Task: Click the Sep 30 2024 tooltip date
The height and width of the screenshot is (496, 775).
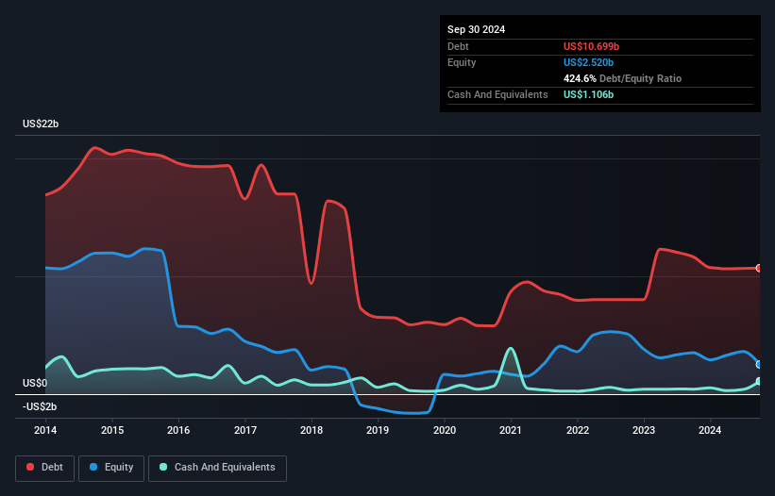Action: (476, 29)
